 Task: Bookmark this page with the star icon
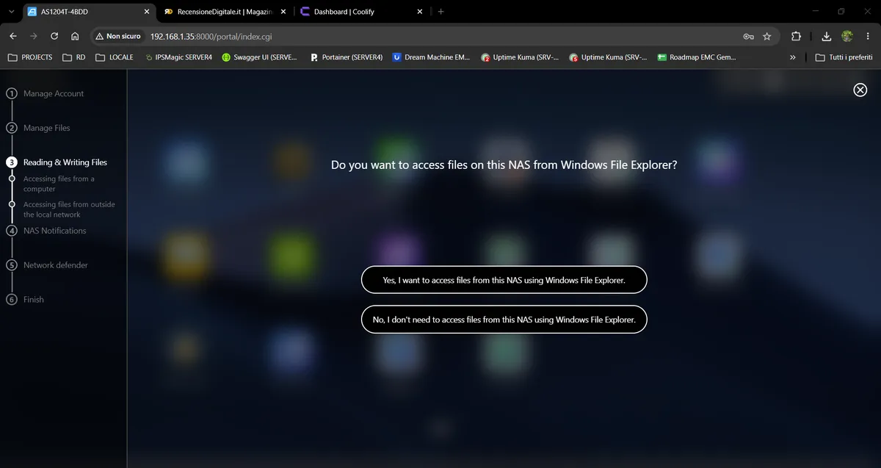tap(767, 36)
